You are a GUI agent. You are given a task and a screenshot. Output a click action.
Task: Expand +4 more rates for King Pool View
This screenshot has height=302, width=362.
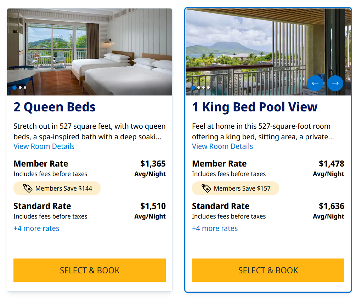tap(215, 228)
